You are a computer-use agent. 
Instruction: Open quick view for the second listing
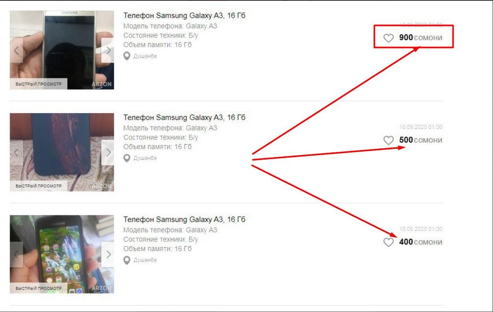click(x=39, y=186)
